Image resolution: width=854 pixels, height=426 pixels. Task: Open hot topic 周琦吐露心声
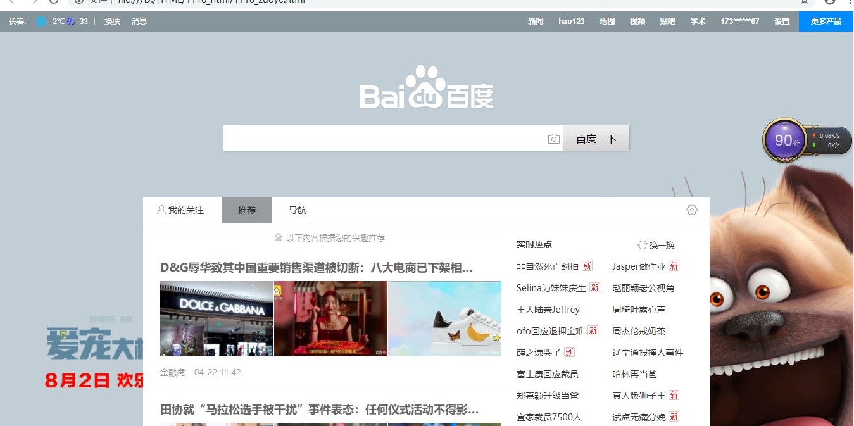[639, 310]
